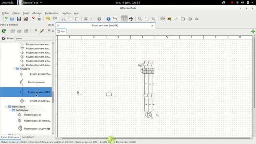Click the Copy toolbar icon
This screenshot has height=144, width=256.
[x=70, y=19]
